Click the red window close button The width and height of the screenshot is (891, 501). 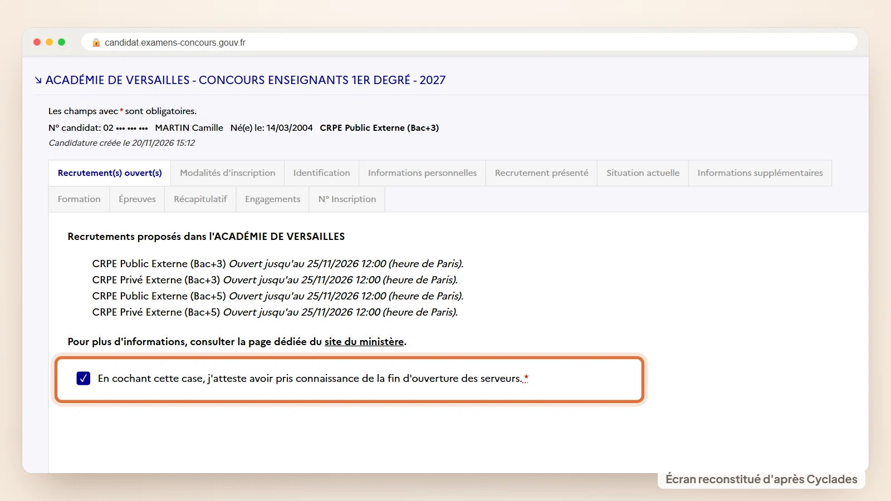37,42
